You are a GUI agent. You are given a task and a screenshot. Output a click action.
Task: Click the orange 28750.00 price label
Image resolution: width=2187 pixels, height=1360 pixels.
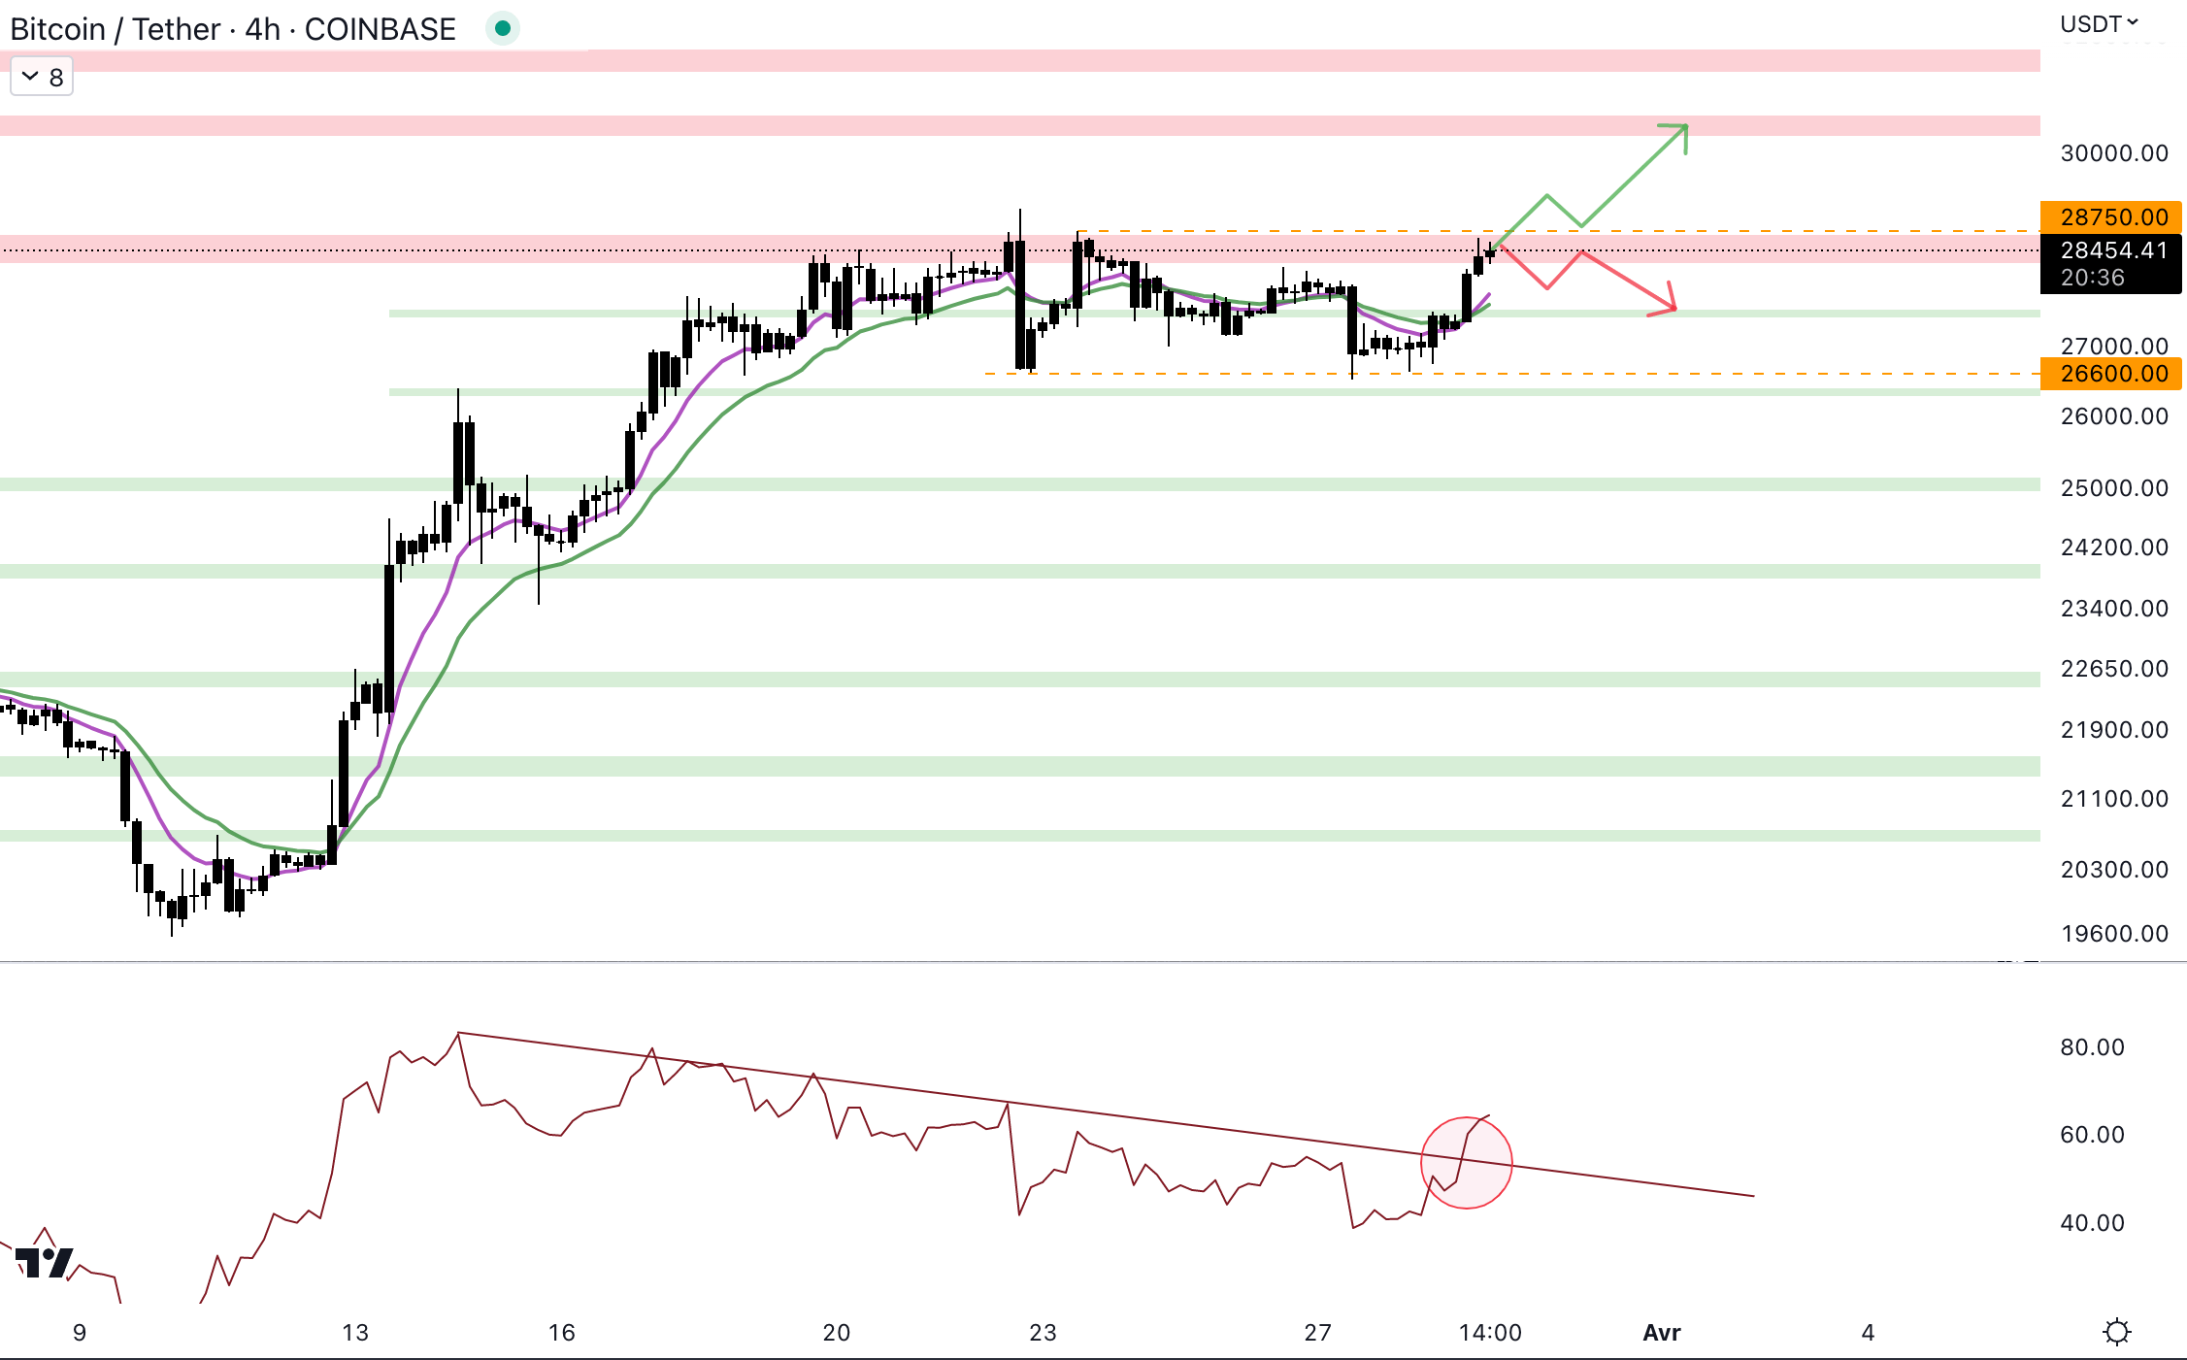[2111, 216]
